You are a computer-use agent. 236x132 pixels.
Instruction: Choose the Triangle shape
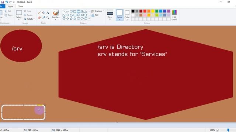pos(86,11)
